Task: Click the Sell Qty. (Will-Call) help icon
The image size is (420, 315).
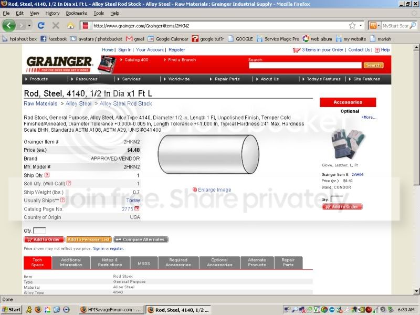Action: point(69,183)
